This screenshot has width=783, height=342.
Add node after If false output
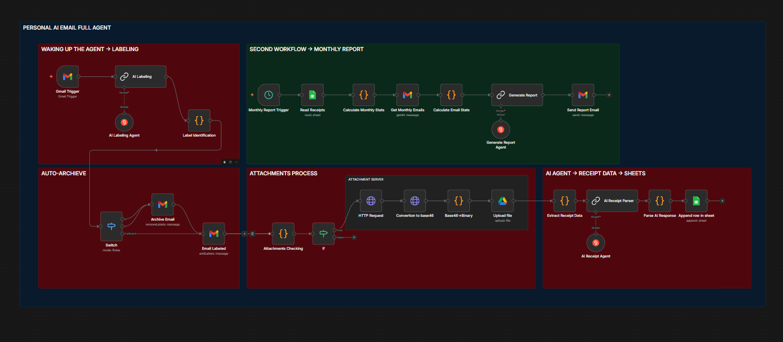[354, 237]
